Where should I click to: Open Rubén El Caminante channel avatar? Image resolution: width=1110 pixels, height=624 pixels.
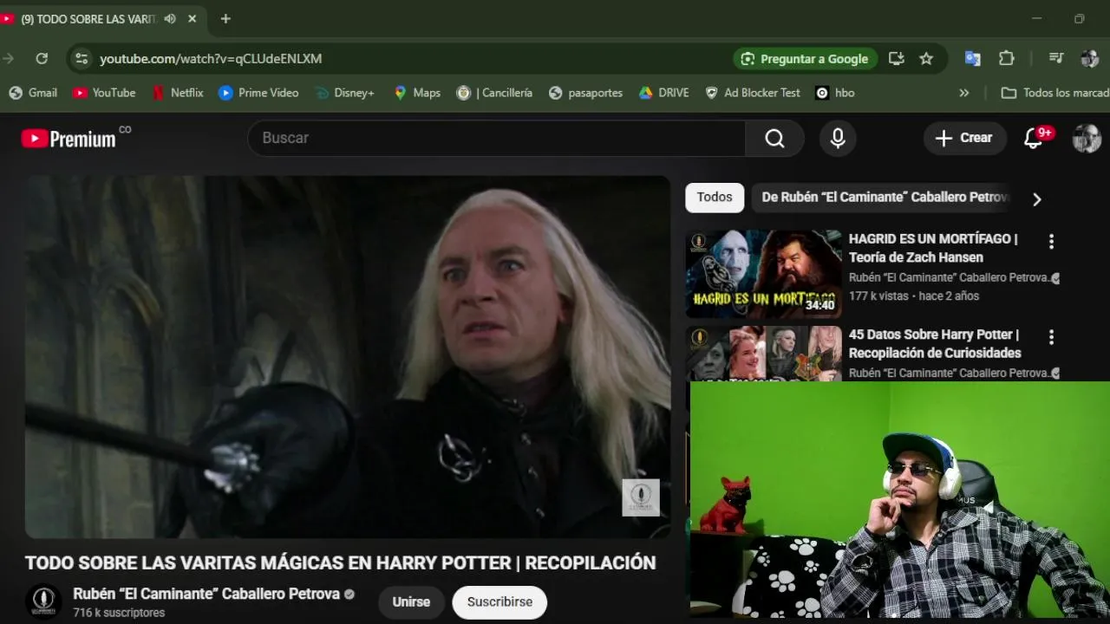[43, 601]
